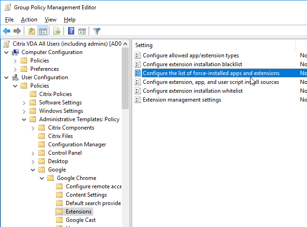307x227 pixels.
Task: Collapse the Google Chrome node
Action: (42, 179)
